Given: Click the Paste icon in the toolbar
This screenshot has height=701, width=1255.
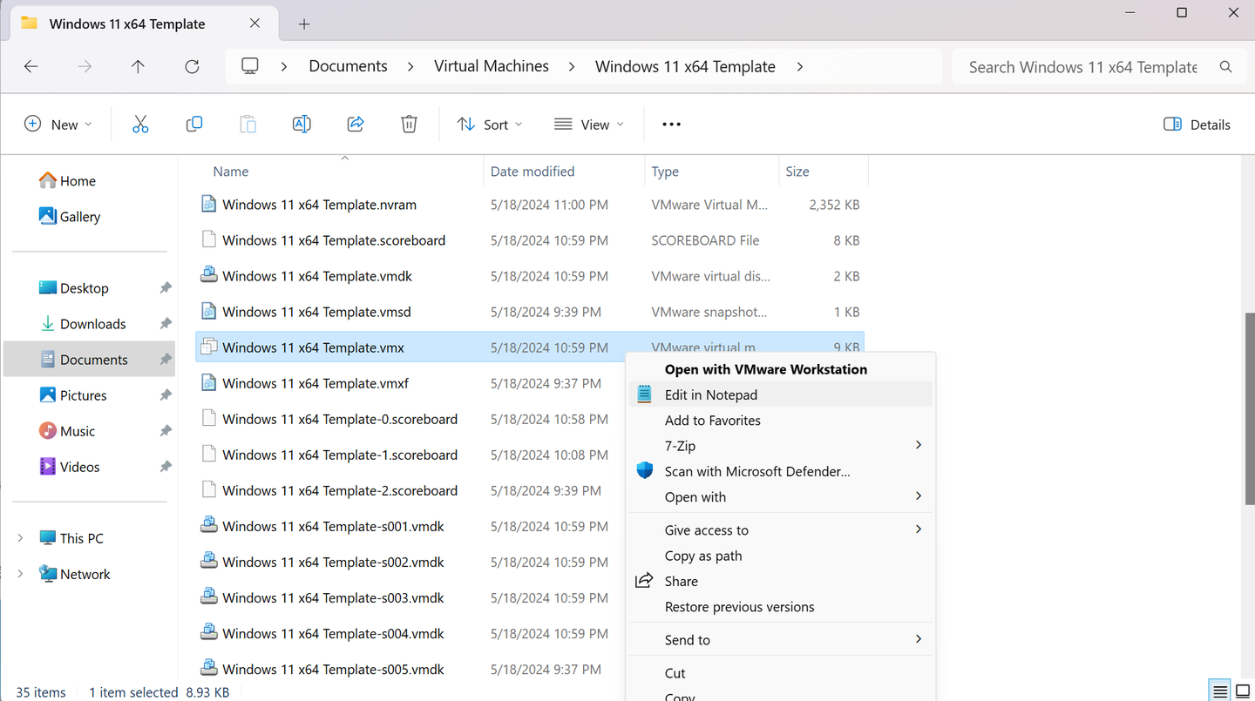Looking at the screenshot, I should [248, 124].
